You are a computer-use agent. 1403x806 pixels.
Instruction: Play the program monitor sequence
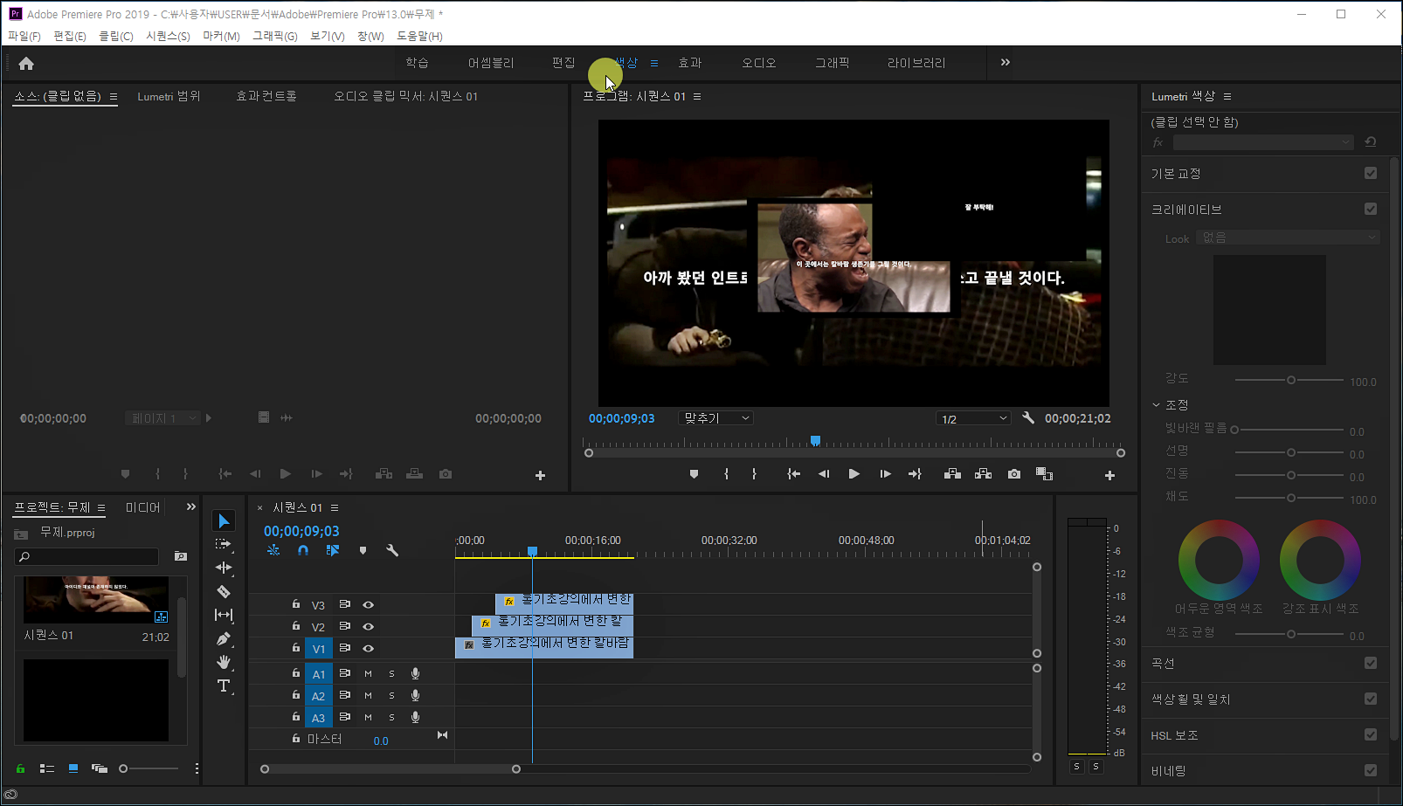tap(854, 474)
